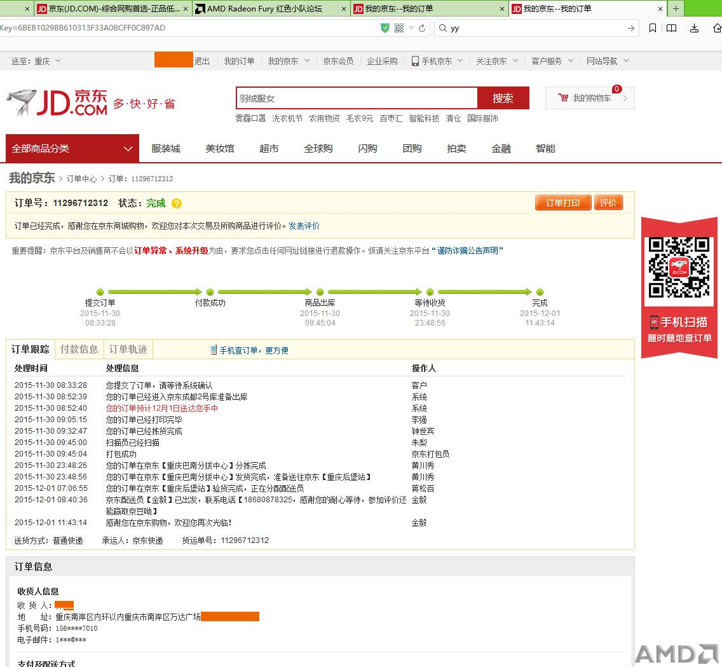Click the tracking row 您的订单已经打印完毕
722x667 pixels.
[144, 420]
